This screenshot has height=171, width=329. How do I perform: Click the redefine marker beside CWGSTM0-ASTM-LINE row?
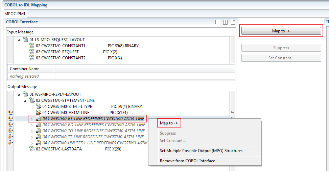tap(10, 112)
